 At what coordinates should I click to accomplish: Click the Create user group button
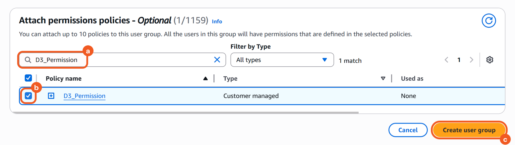tap(469, 130)
